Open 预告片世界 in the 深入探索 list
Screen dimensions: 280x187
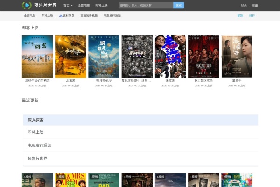(x=140, y=158)
